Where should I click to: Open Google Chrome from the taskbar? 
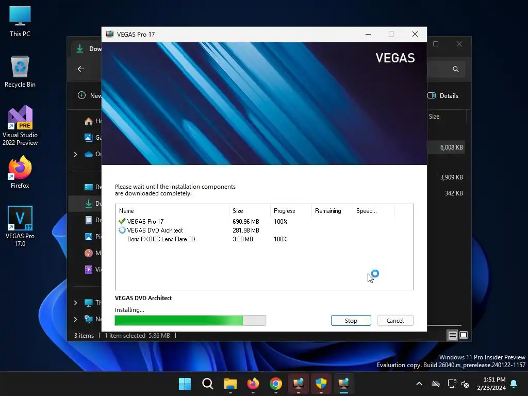[x=276, y=384]
